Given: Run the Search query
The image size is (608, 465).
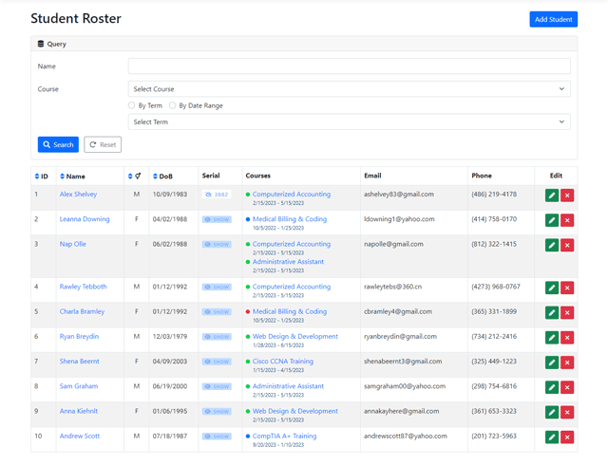Looking at the screenshot, I should (x=58, y=144).
